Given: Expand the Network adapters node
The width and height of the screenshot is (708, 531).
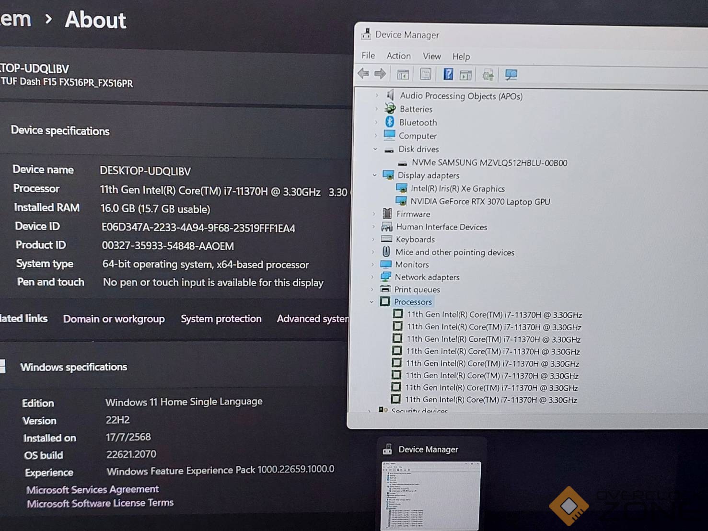Looking at the screenshot, I should pos(372,277).
